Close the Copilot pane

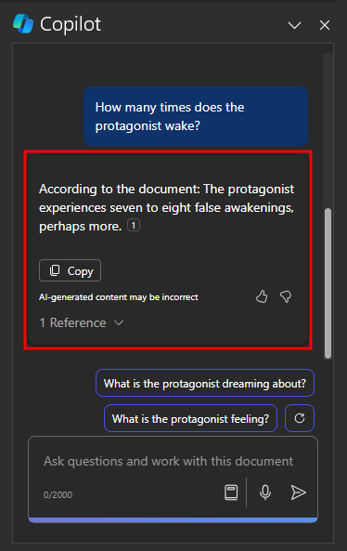click(325, 25)
